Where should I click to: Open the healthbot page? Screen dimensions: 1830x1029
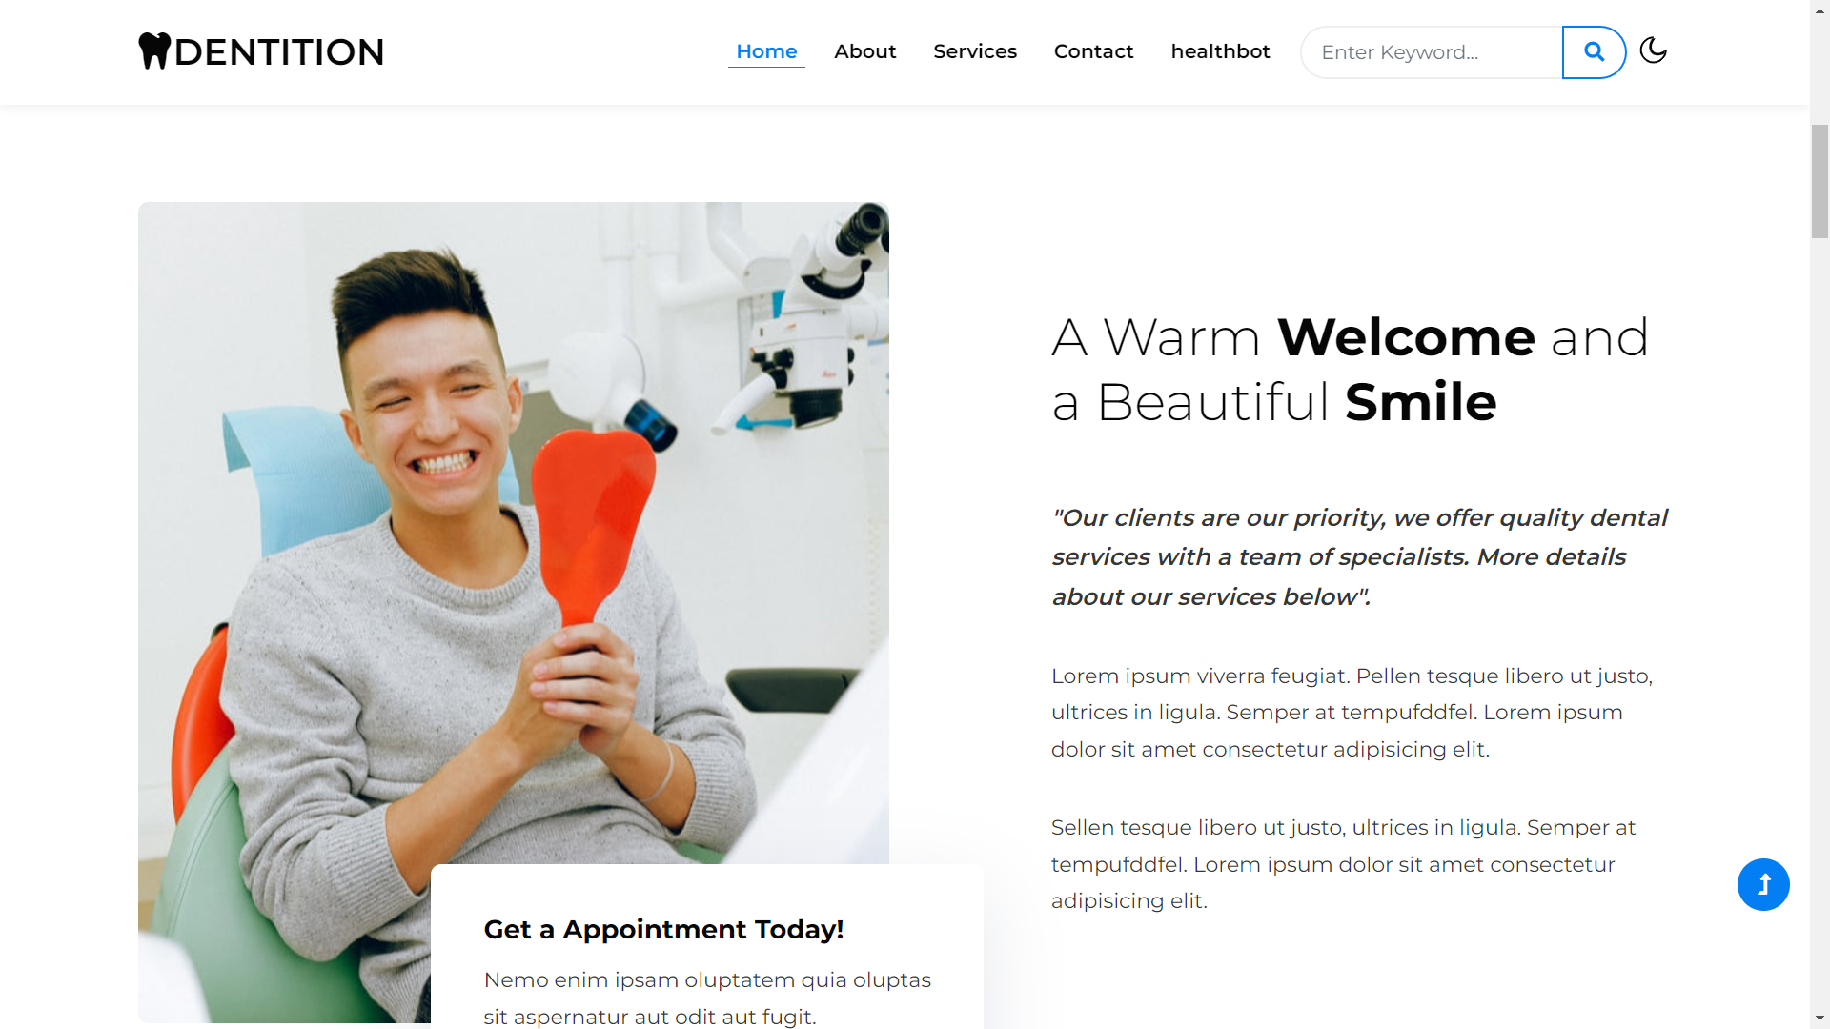1220,51
